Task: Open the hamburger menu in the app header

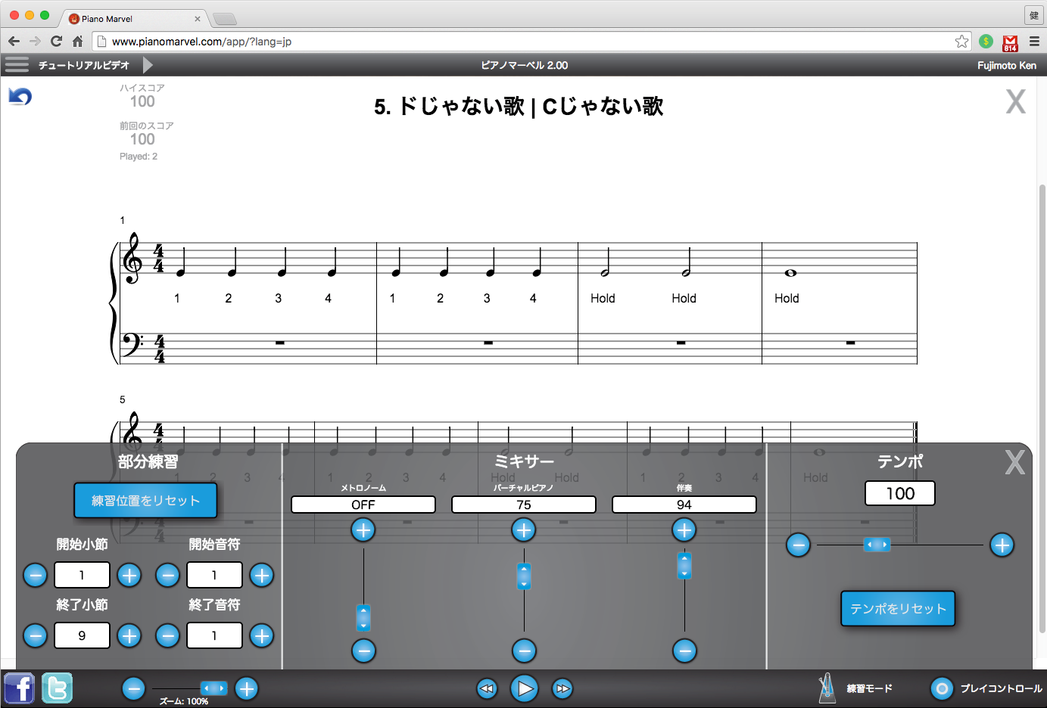Action: (x=17, y=65)
